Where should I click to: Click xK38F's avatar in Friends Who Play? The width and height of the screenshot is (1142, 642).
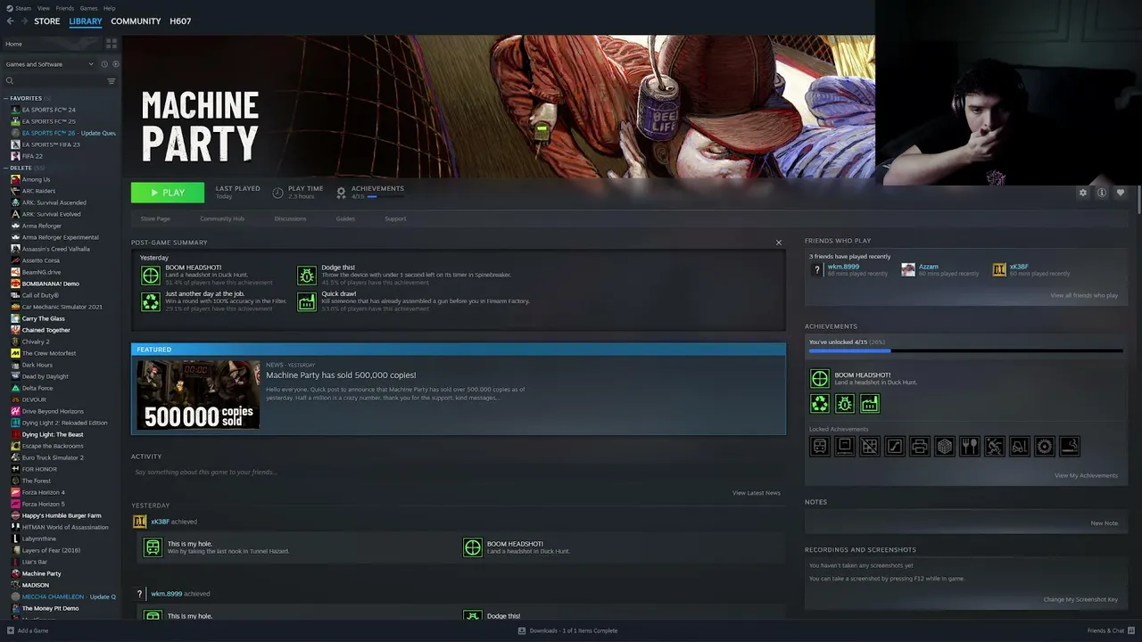[999, 269]
